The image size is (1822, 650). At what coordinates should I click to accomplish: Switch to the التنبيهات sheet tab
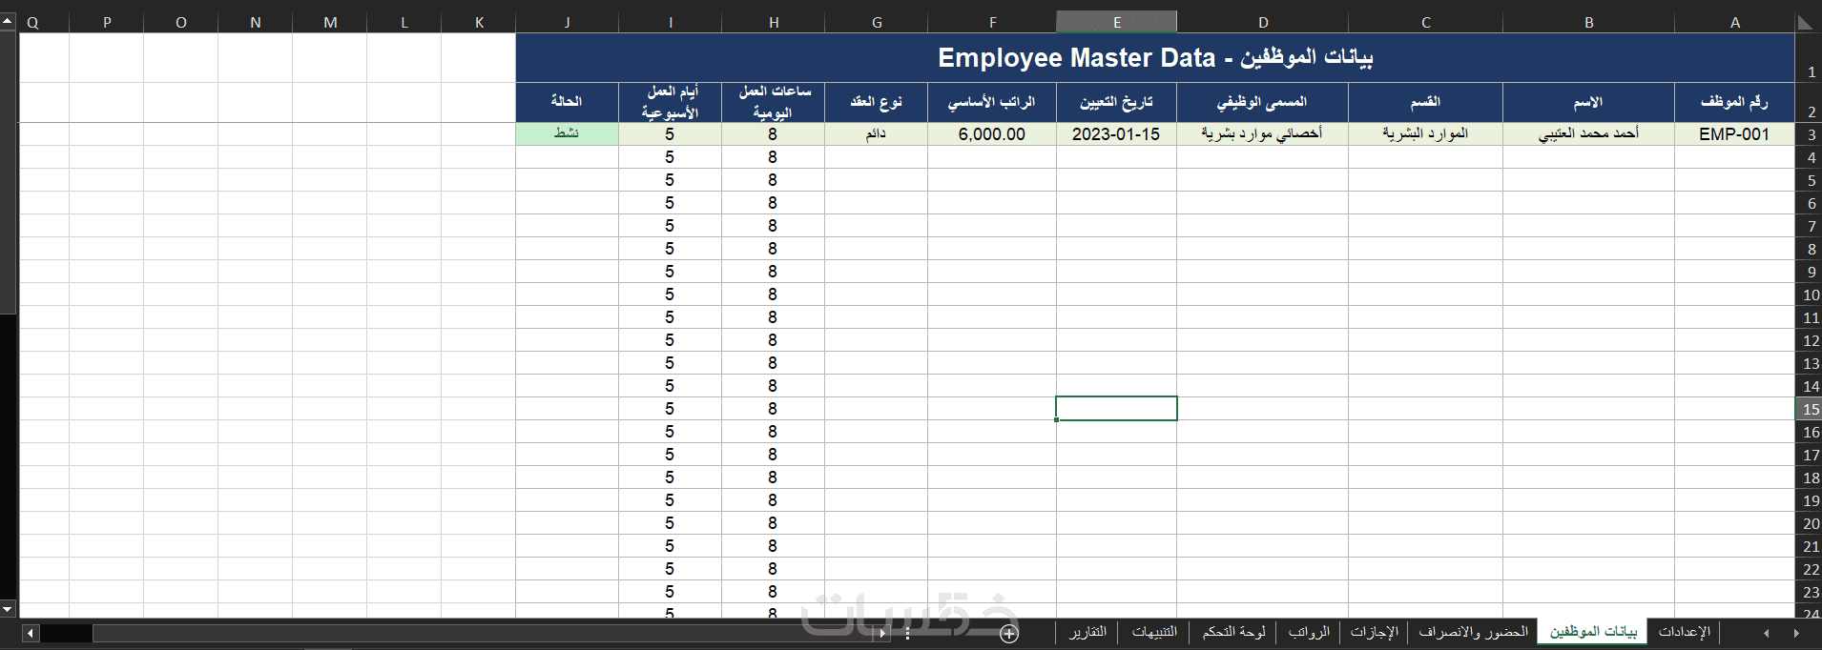1154,632
